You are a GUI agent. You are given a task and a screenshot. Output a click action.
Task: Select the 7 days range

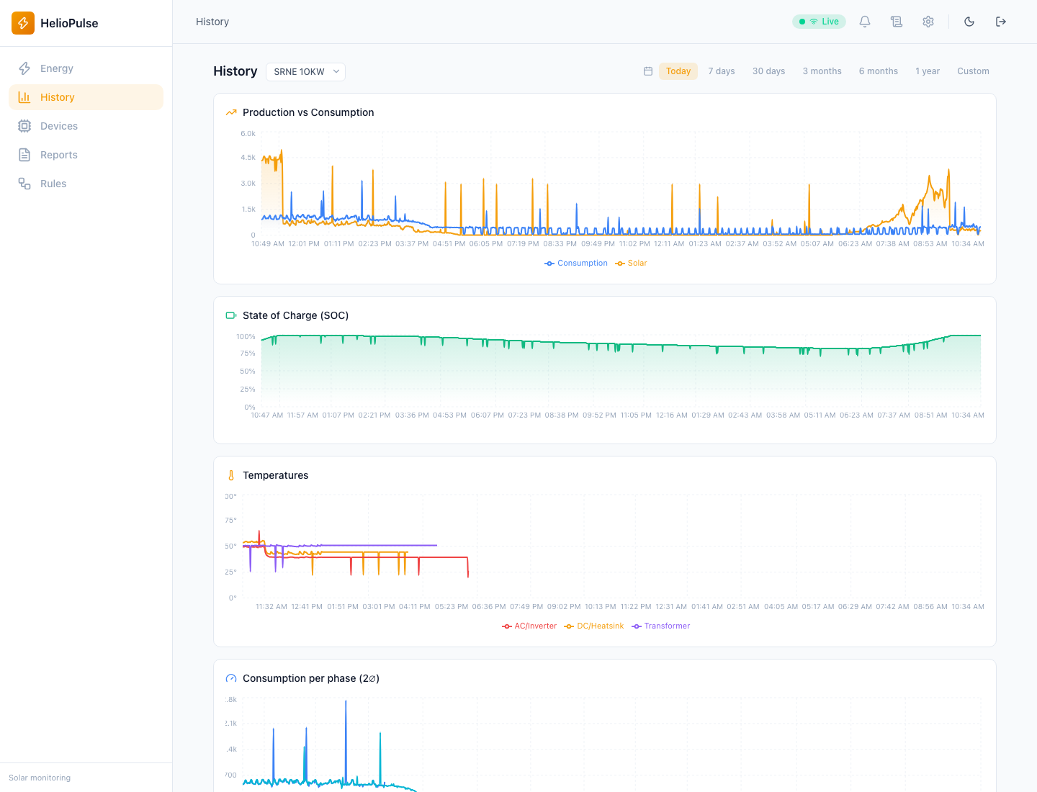pyautogui.click(x=722, y=71)
